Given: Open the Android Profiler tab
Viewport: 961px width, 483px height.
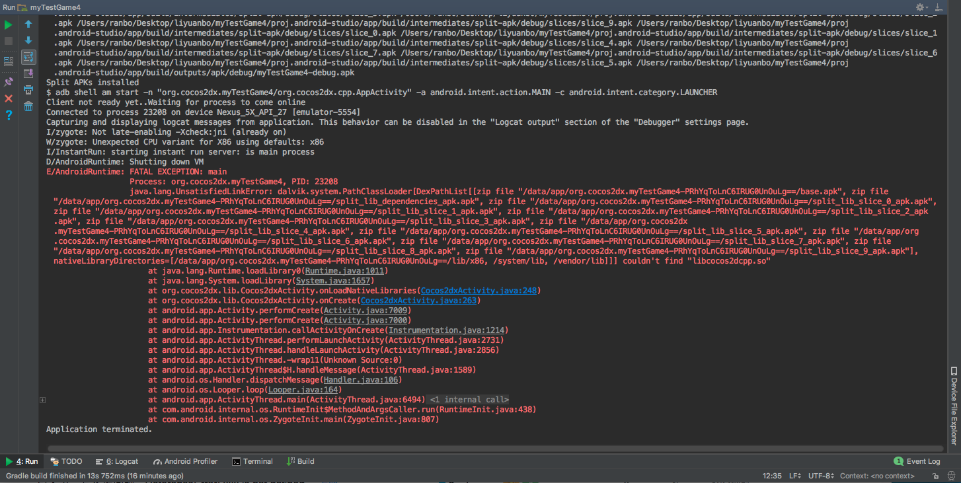Looking at the screenshot, I should click(185, 461).
